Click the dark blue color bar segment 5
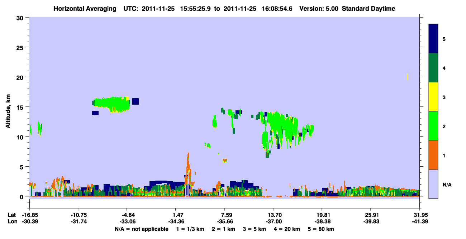Screen dimensions: 466x239 tap(433, 38)
